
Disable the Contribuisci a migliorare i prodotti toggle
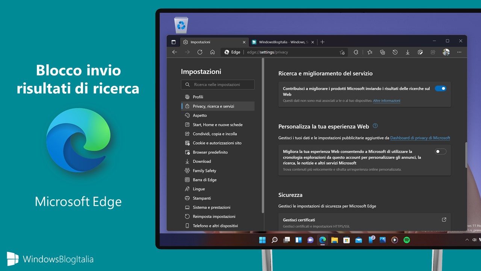click(x=440, y=88)
